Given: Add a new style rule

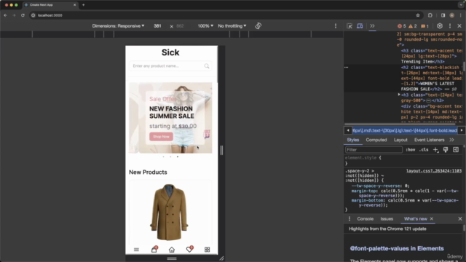Looking at the screenshot, I should click(435, 150).
